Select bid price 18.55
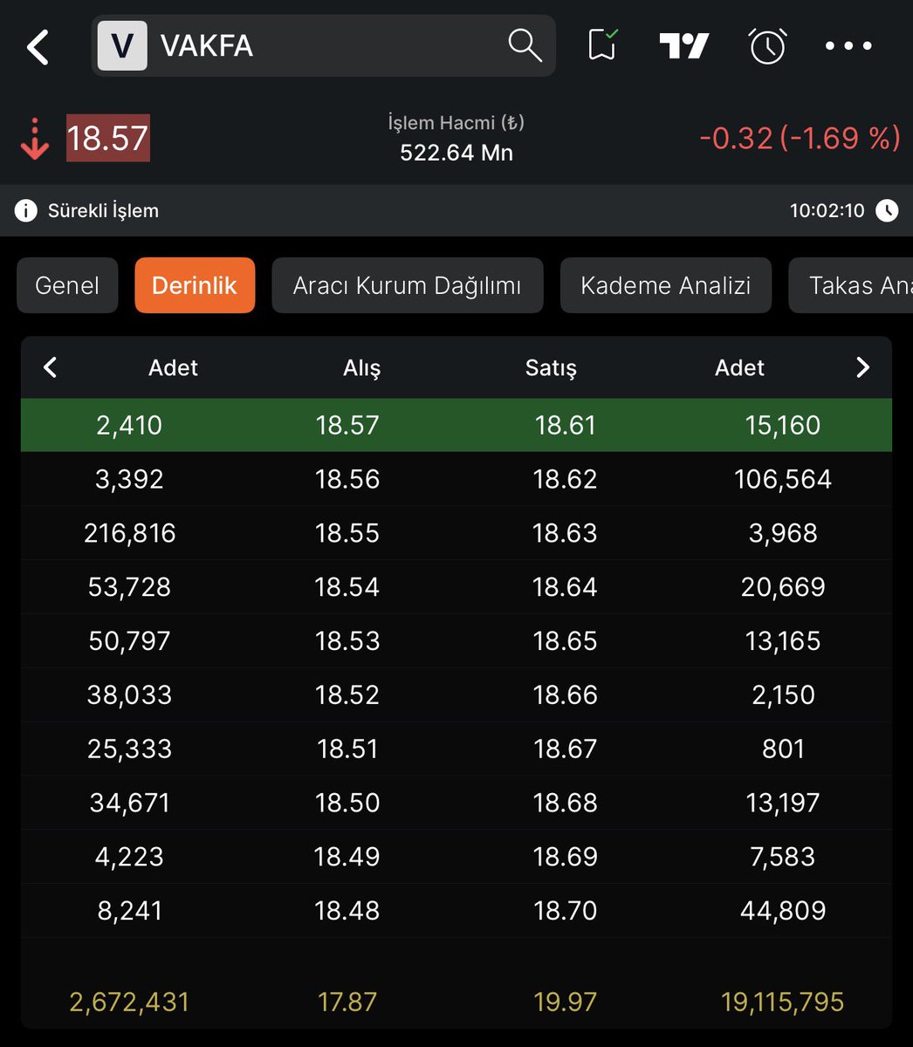The height and width of the screenshot is (1047, 913). [x=347, y=533]
